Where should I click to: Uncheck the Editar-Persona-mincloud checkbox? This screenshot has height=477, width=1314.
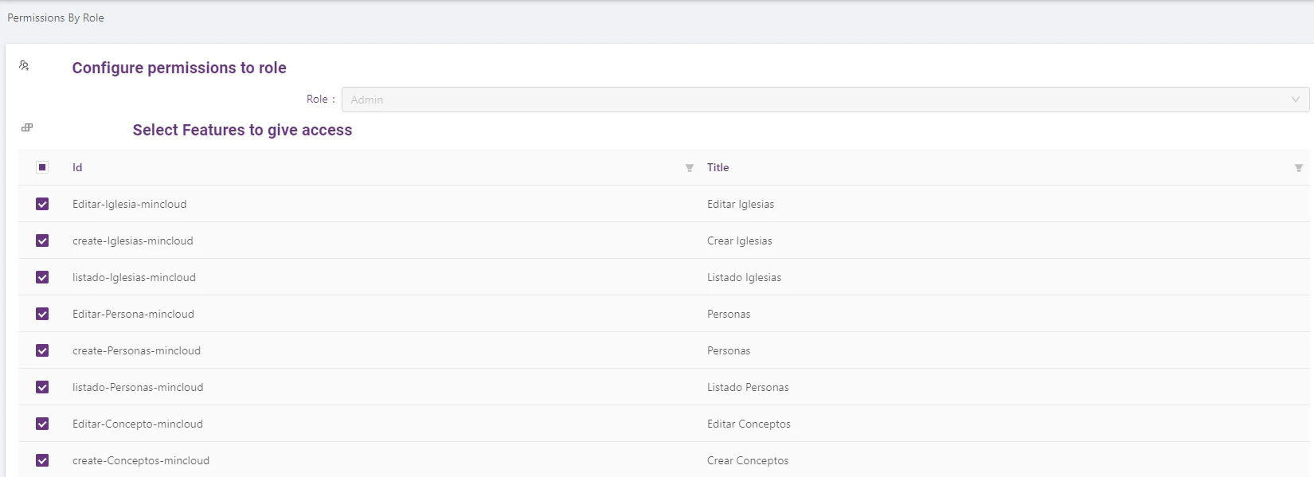[x=42, y=314]
